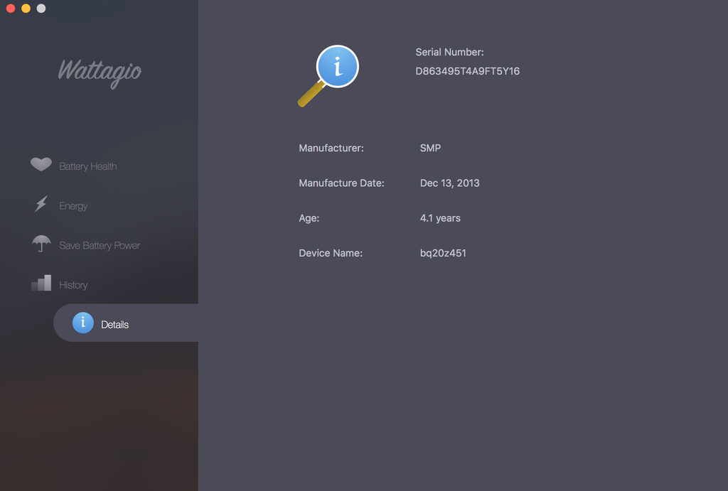Close the Wattagio window

coord(11,9)
